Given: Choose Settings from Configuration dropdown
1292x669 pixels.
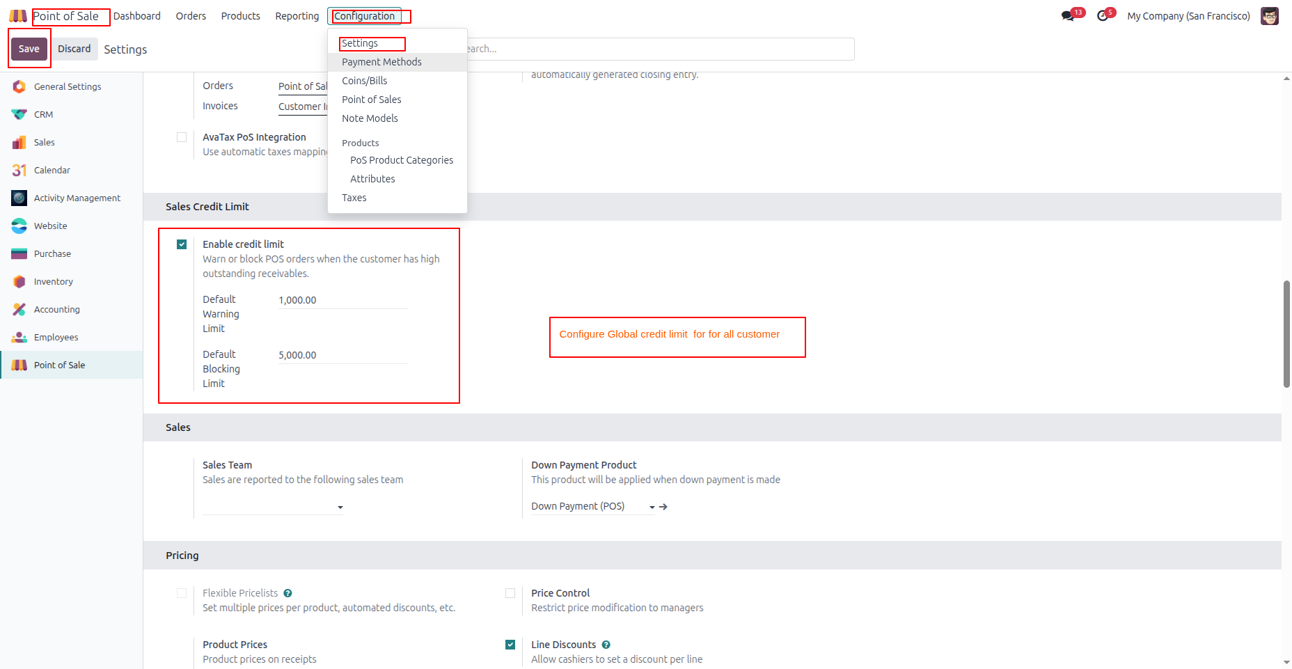Looking at the screenshot, I should tap(397, 43).
